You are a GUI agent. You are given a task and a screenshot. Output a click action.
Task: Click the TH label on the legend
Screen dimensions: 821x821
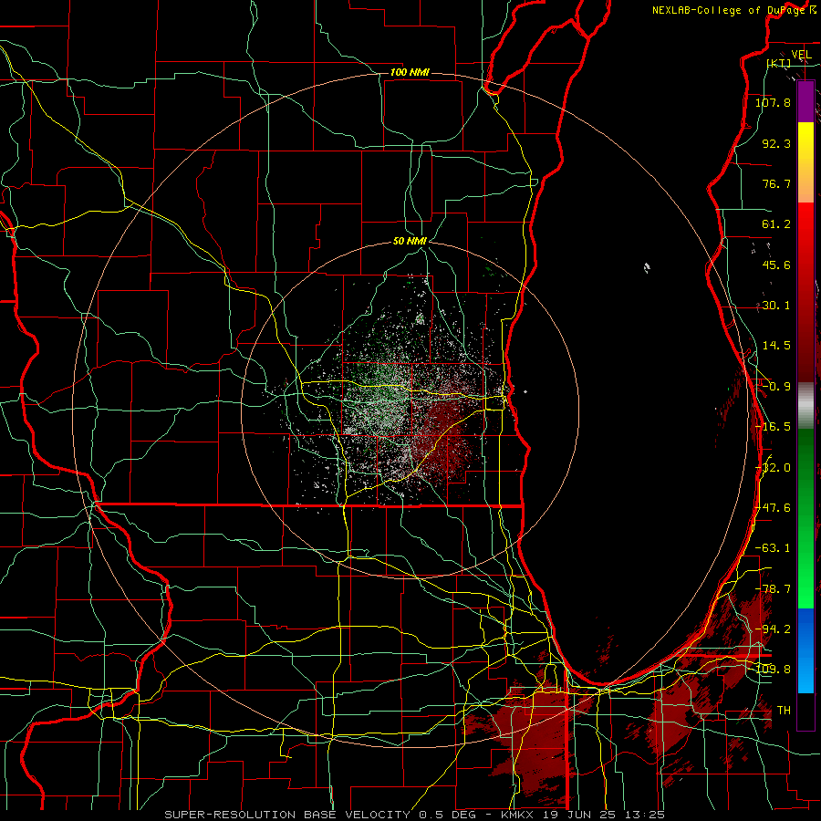tap(784, 711)
